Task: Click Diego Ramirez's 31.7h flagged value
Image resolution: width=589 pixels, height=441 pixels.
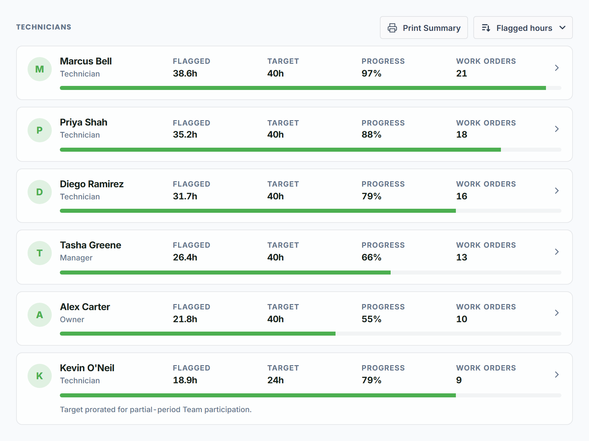Action: pos(185,196)
